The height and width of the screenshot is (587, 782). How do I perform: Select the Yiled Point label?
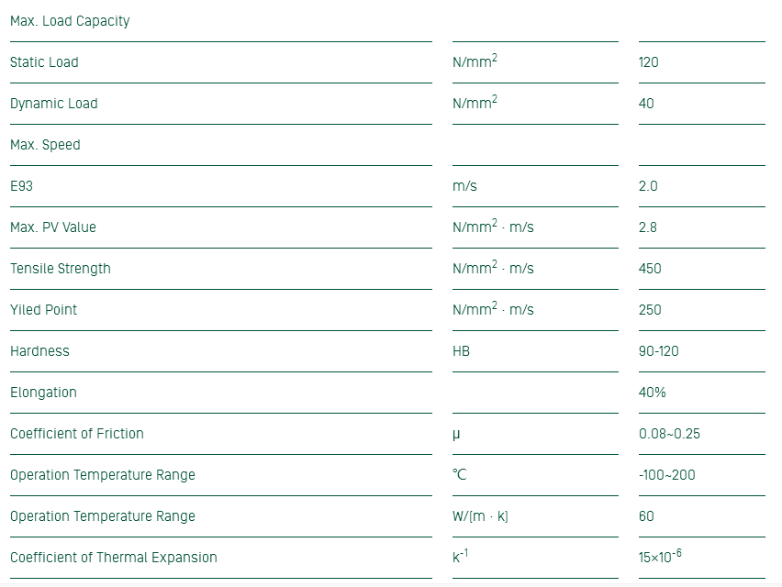coord(44,310)
